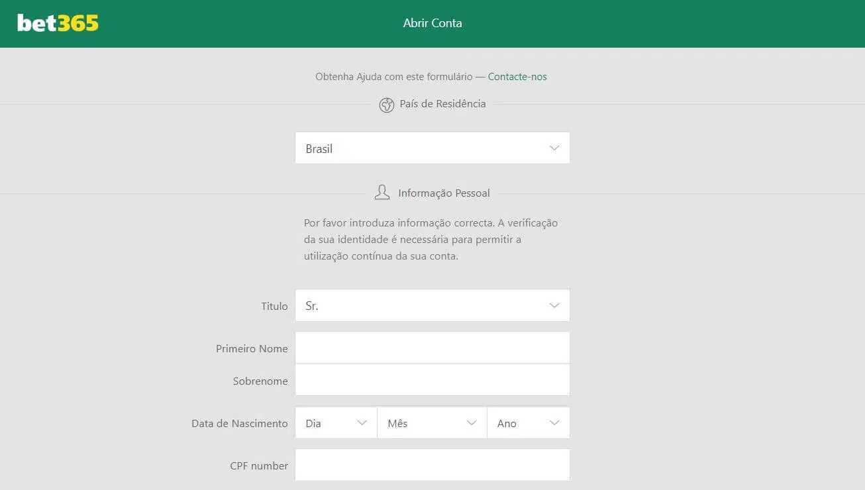
Task: Expand the Mês birth month dropdown
Action: pyautogui.click(x=432, y=422)
